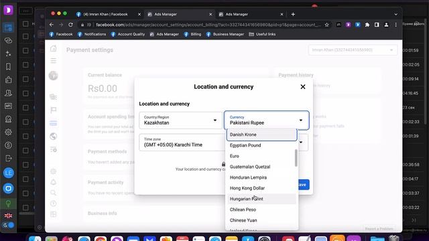This screenshot has width=429, height=241.
Task: Open the blue chat bubble icon
Action: coord(9,188)
